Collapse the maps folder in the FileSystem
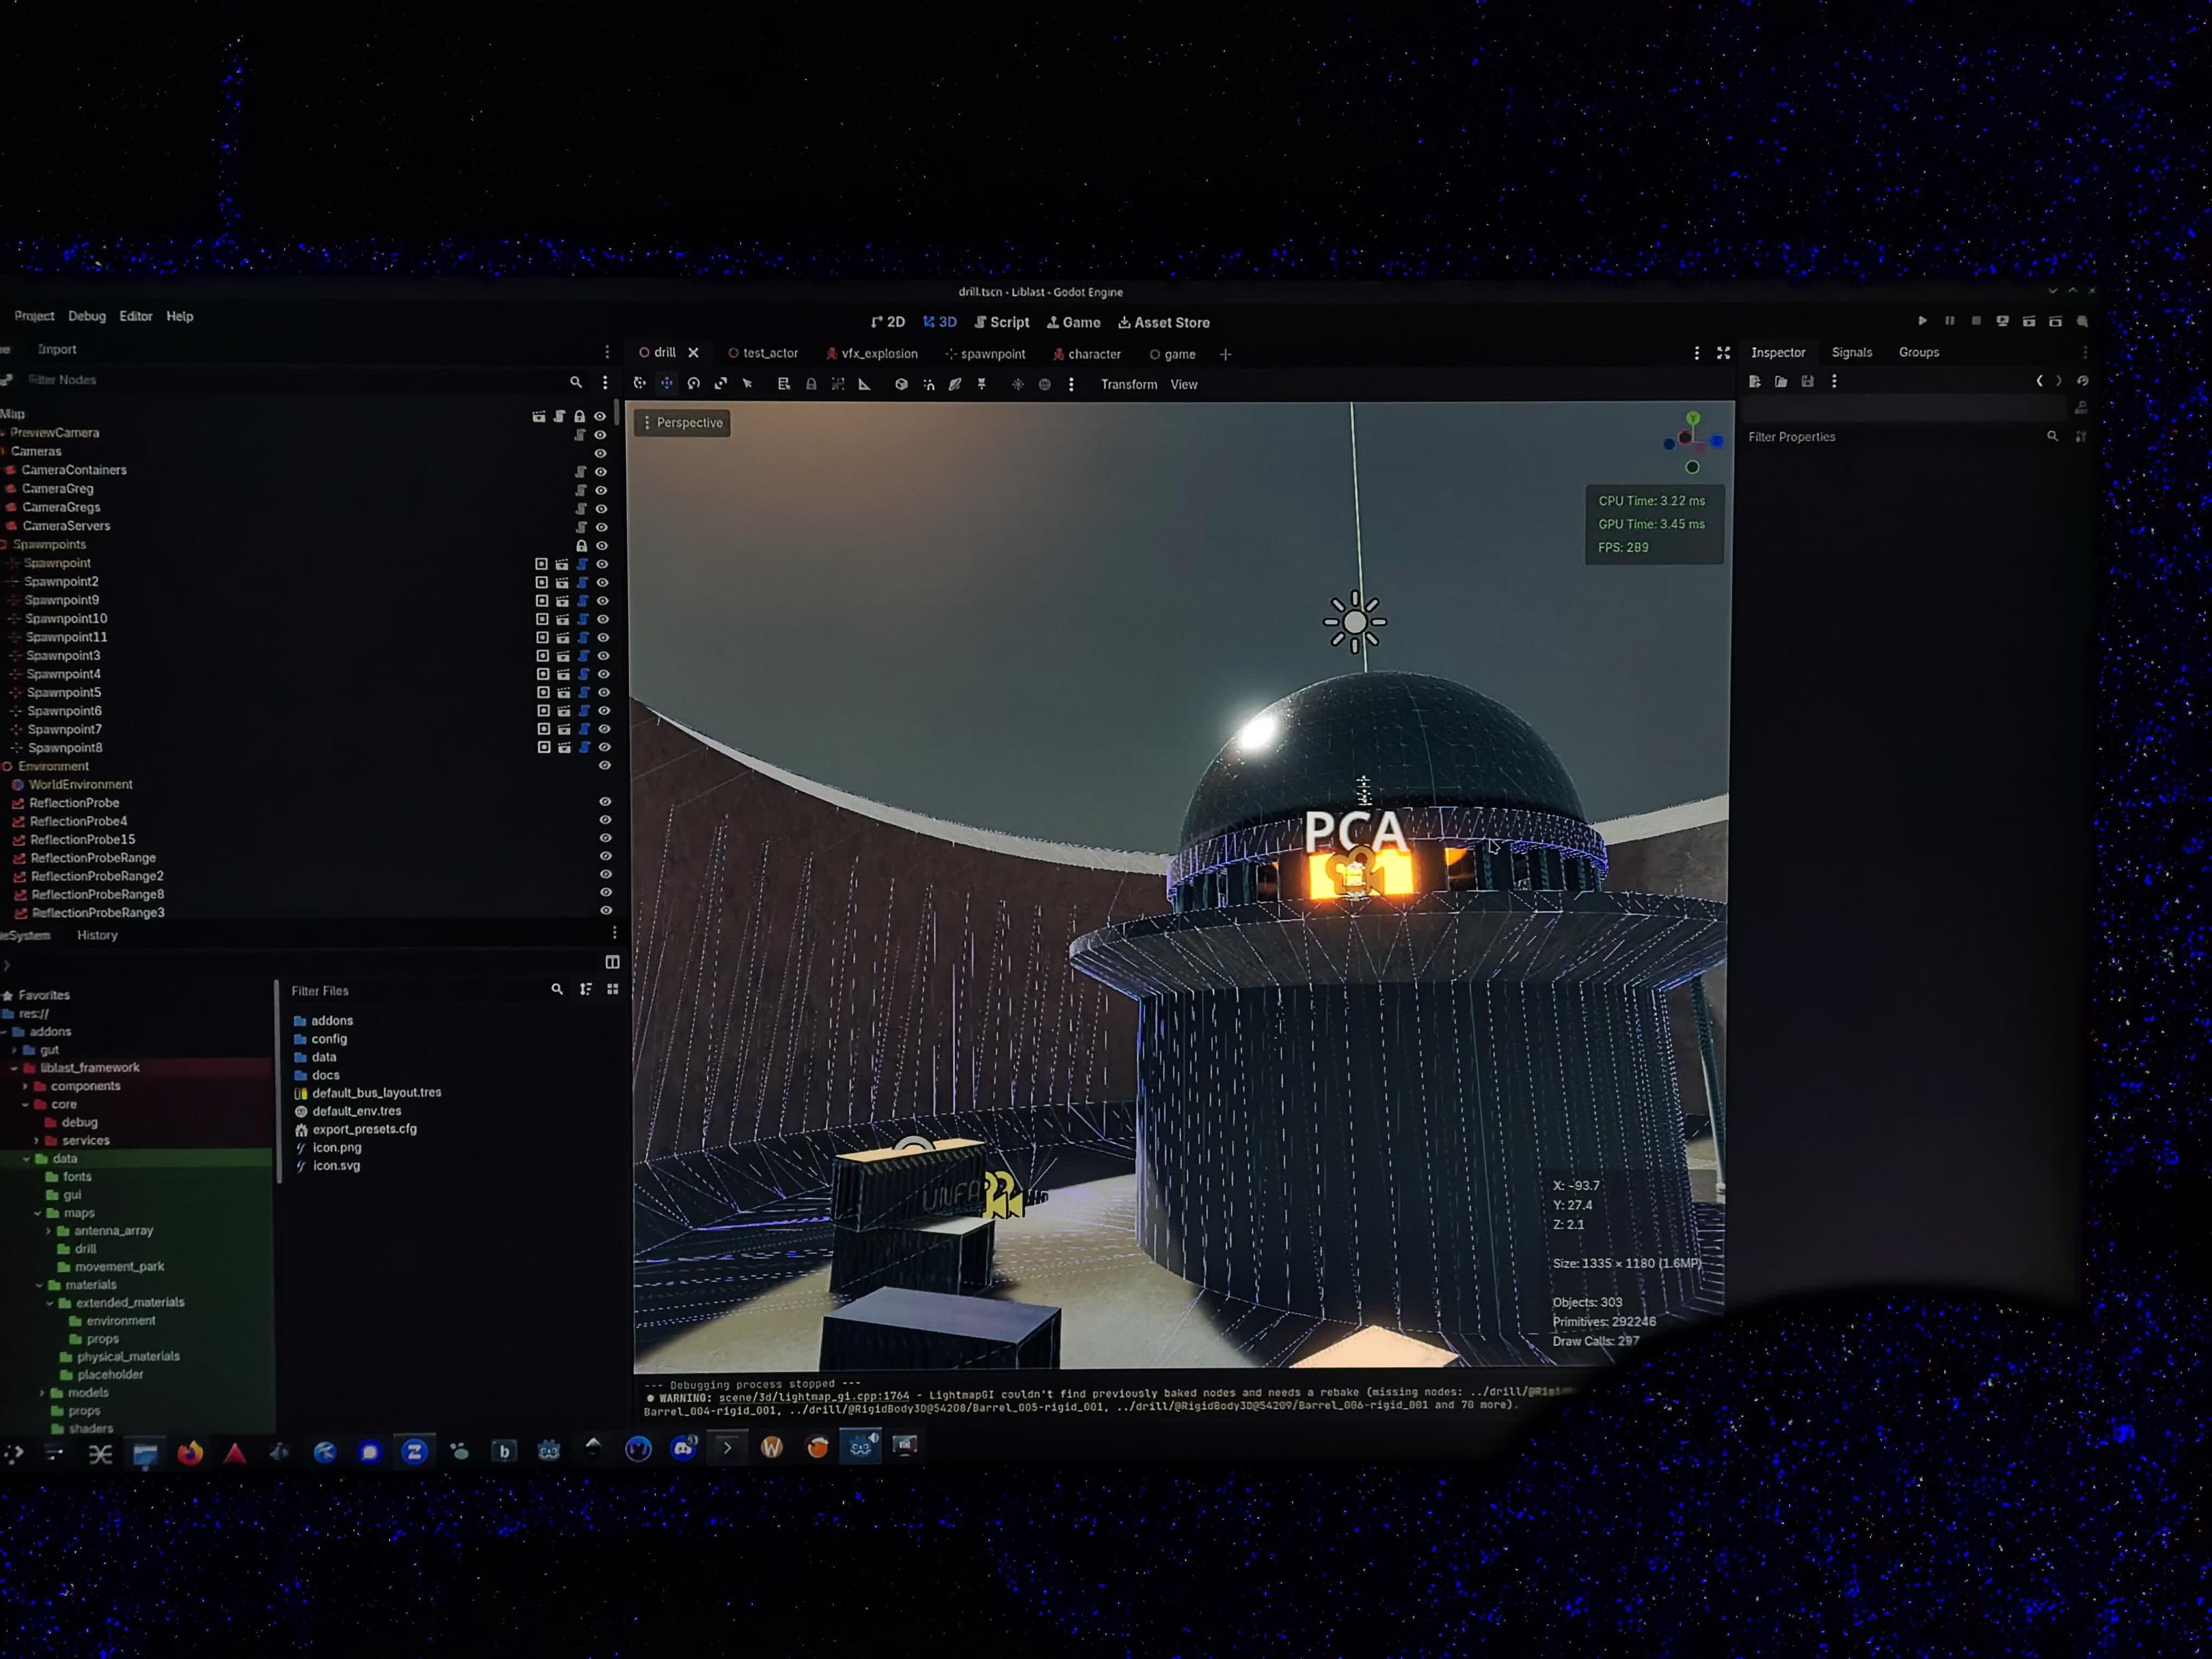This screenshot has height=1659, width=2212. tap(38, 1213)
